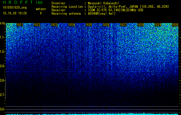
Task: Click the 1021 time marker
Action: coord(20,25)
